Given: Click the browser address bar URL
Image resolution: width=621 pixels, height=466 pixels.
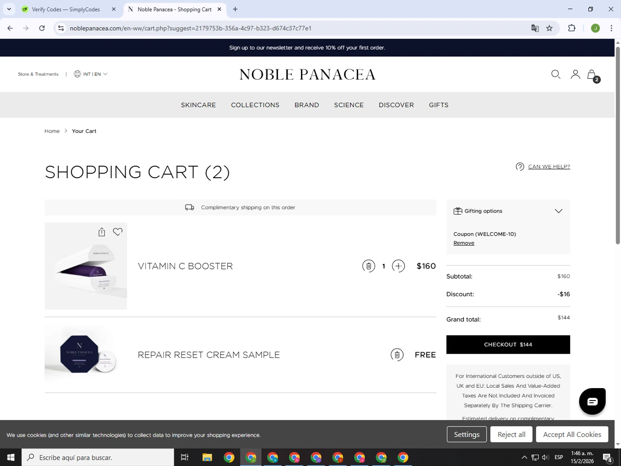Looking at the screenshot, I should tap(190, 28).
